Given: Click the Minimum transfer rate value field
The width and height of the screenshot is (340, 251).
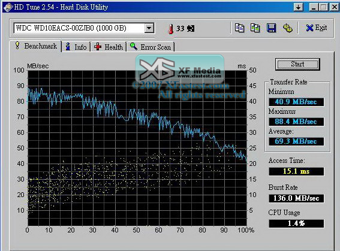Looking at the screenshot, I should coord(296,102).
